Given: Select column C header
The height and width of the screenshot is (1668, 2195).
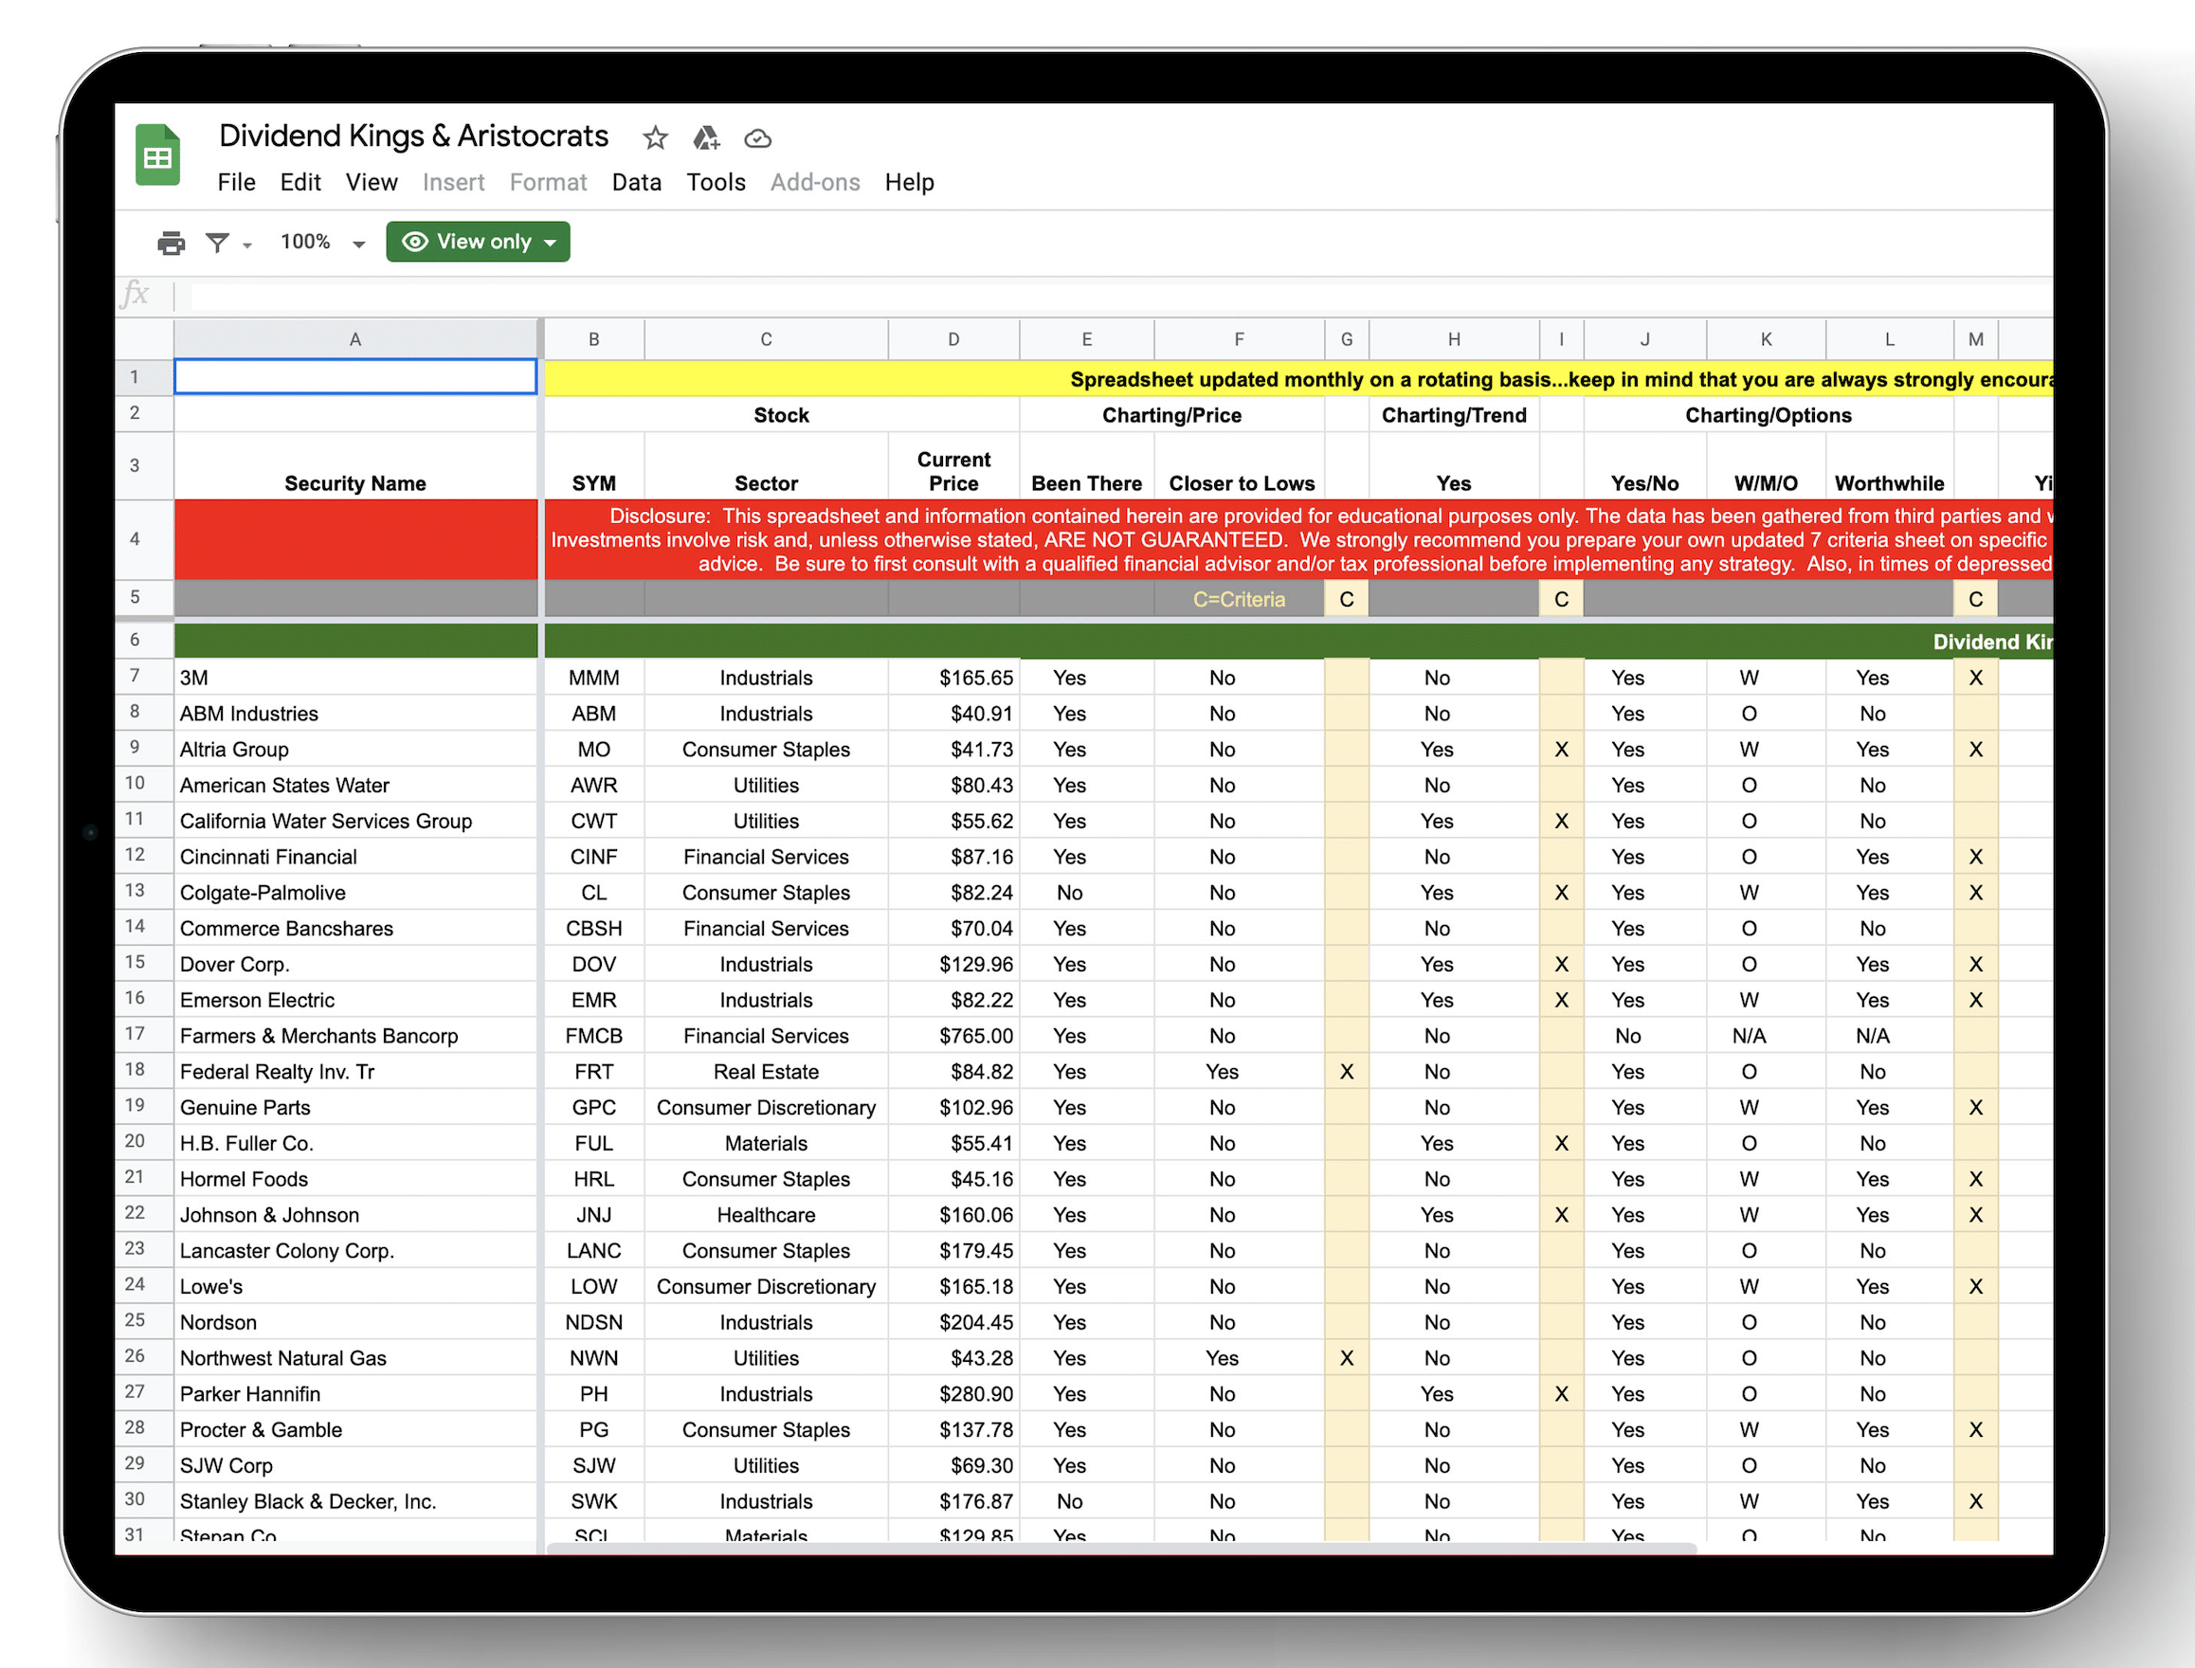Looking at the screenshot, I should (x=766, y=339).
